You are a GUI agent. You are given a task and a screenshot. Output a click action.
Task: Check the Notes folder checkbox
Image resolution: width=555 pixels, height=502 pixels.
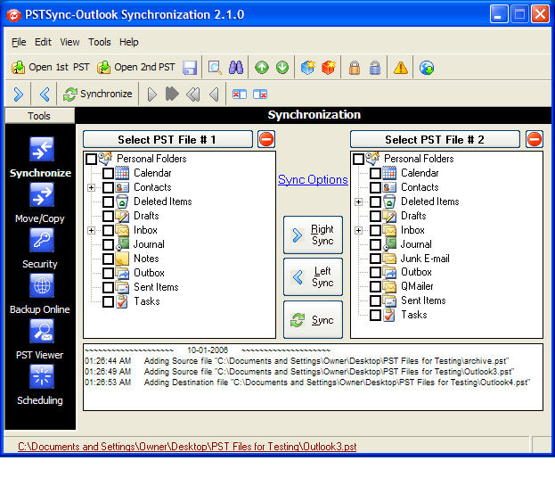point(108,259)
